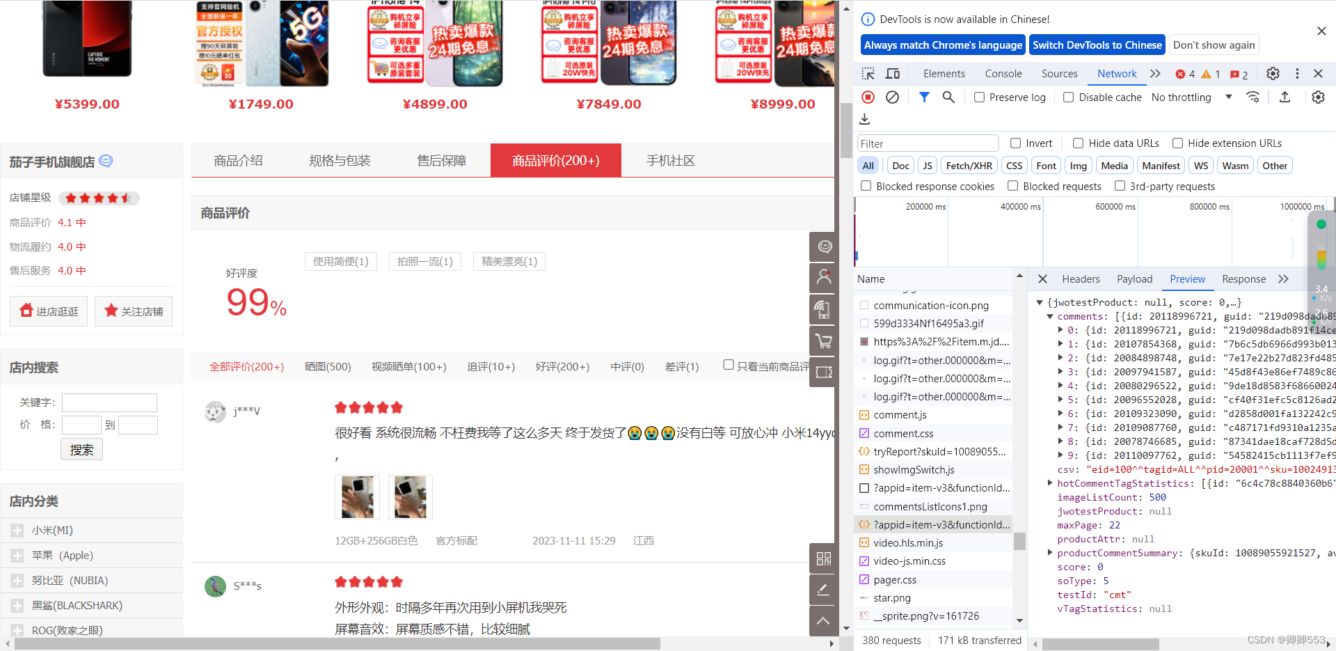Image resolution: width=1336 pixels, height=651 pixels.
Task: Open the shopping cart sidebar icon
Action: pyautogui.click(x=823, y=340)
